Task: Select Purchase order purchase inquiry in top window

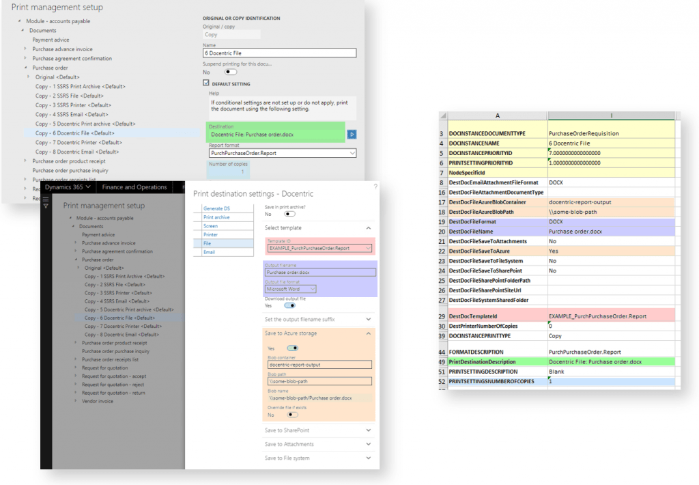Action: click(x=70, y=171)
